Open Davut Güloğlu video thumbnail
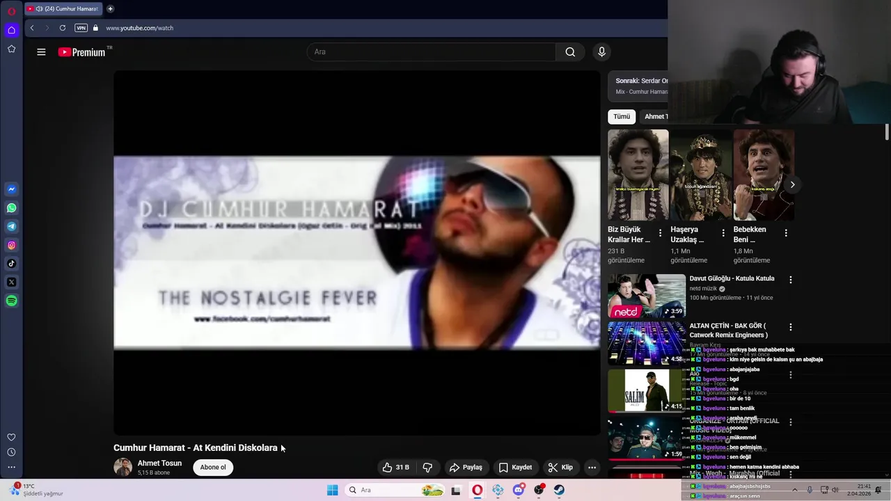 pyautogui.click(x=647, y=296)
